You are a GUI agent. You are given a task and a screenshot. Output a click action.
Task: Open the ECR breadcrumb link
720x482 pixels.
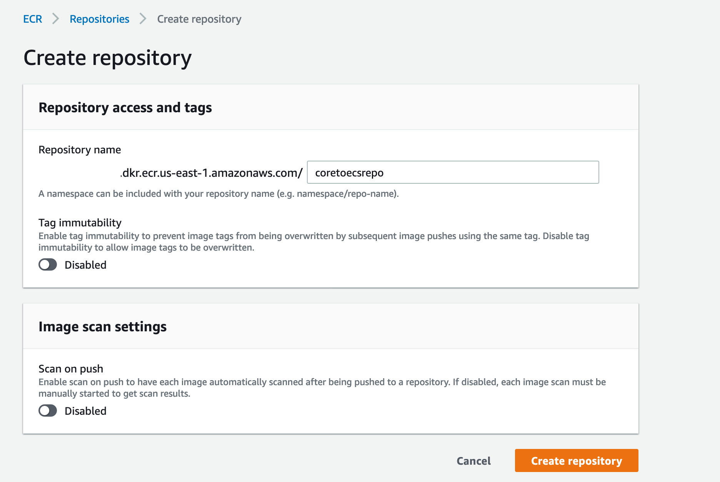click(33, 19)
